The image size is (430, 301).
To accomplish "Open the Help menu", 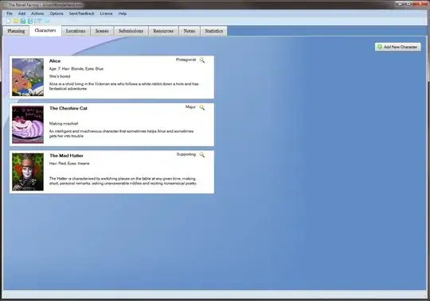I will pyautogui.click(x=123, y=14).
